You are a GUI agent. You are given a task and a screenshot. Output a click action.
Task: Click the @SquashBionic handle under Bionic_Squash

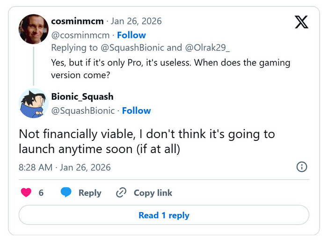click(x=83, y=110)
